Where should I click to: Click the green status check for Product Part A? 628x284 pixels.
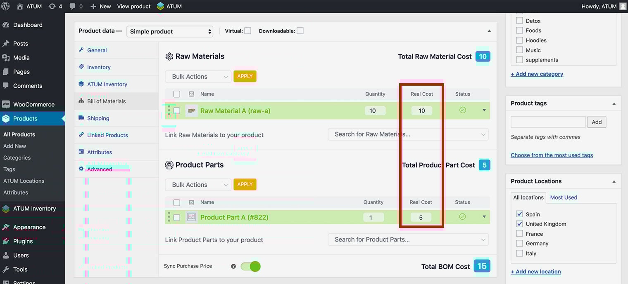[x=462, y=216]
